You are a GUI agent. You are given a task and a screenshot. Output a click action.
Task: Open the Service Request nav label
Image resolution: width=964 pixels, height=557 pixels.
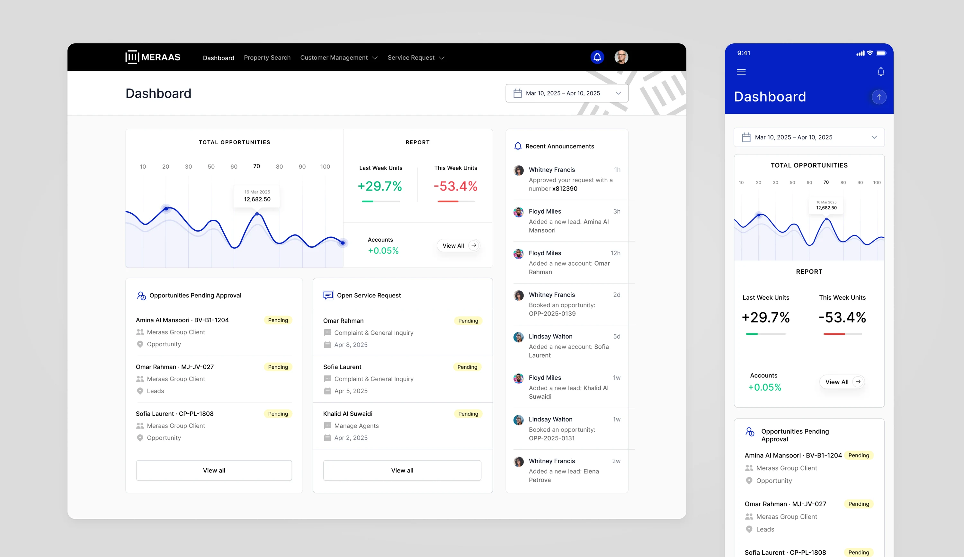(x=411, y=58)
